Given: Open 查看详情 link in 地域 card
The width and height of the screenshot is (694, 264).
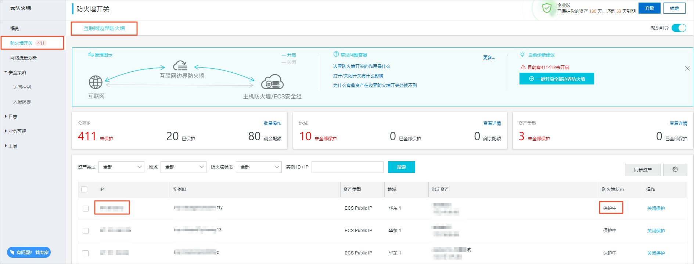Looking at the screenshot, I should point(492,123).
